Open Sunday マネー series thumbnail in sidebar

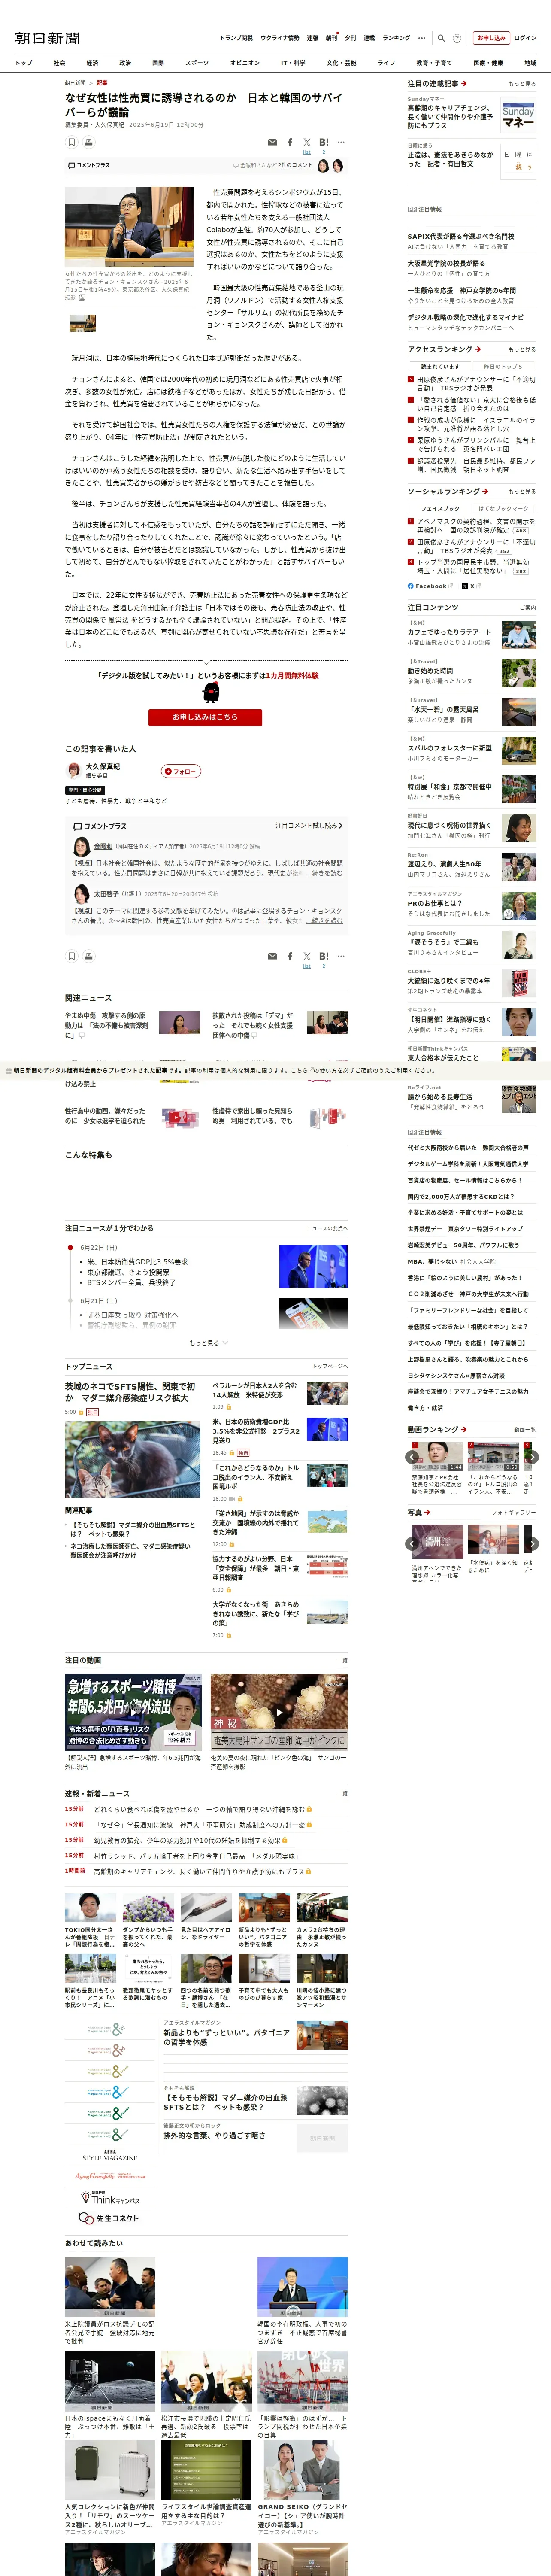(x=518, y=116)
